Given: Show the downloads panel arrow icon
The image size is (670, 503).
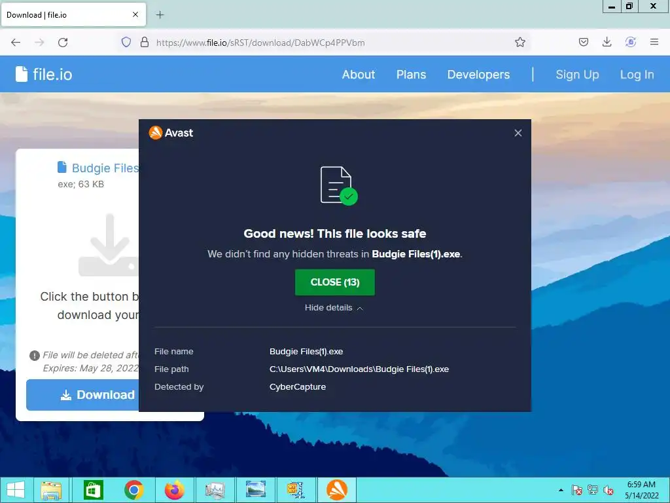Looking at the screenshot, I should (607, 42).
